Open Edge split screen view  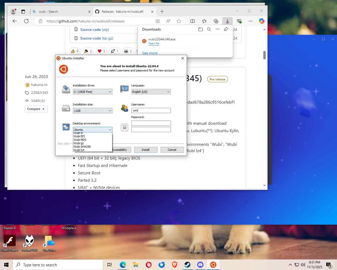coord(192,21)
